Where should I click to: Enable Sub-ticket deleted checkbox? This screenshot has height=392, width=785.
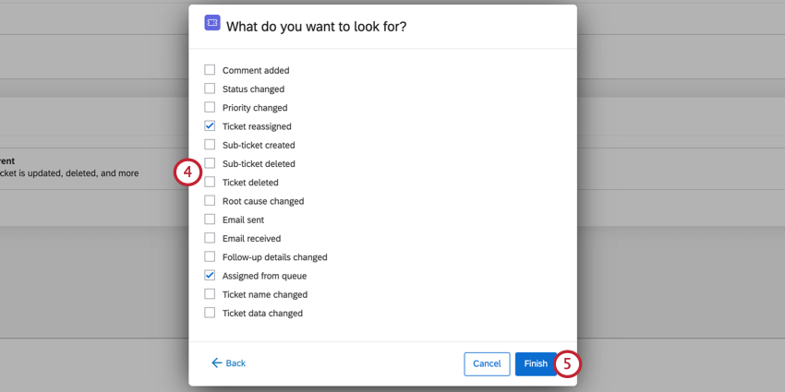(x=210, y=163)
